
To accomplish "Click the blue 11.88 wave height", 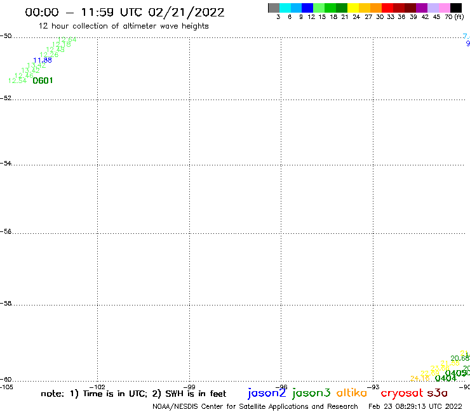I will [x=43, y=60].
